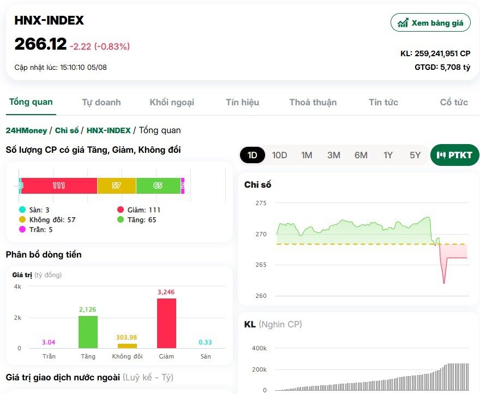Click the red Giảm legend dot
480x394 pixels.
click(x=121, y=210)
